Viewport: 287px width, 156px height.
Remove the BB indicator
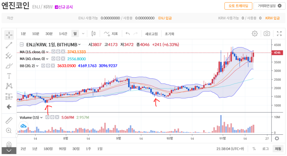coord(53,66)
